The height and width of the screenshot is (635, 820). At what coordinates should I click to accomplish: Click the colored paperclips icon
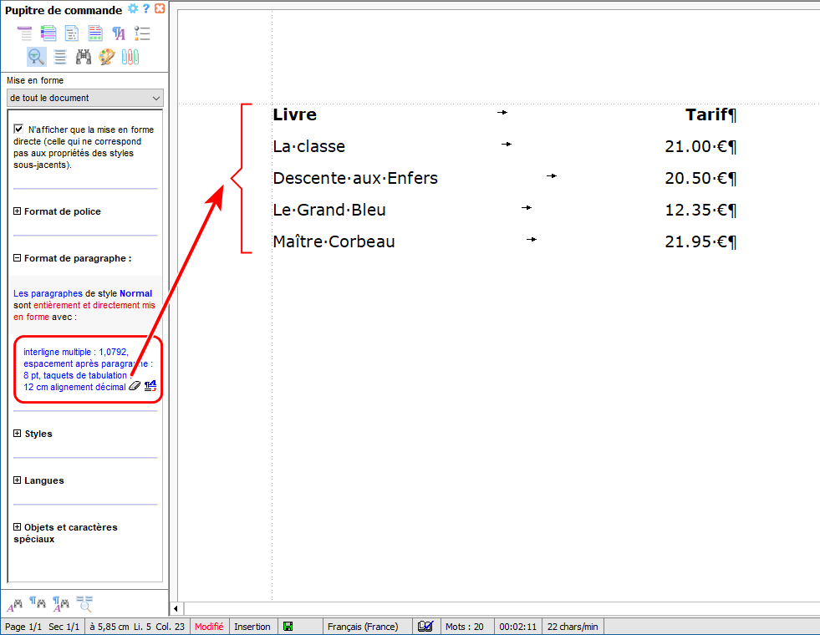130,57
